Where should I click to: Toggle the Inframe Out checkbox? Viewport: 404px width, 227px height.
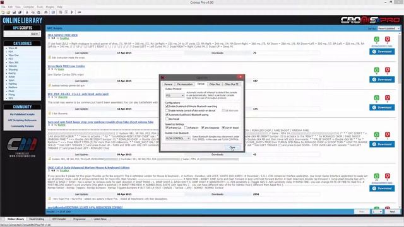pyautogui.click(x=167, y=127)
